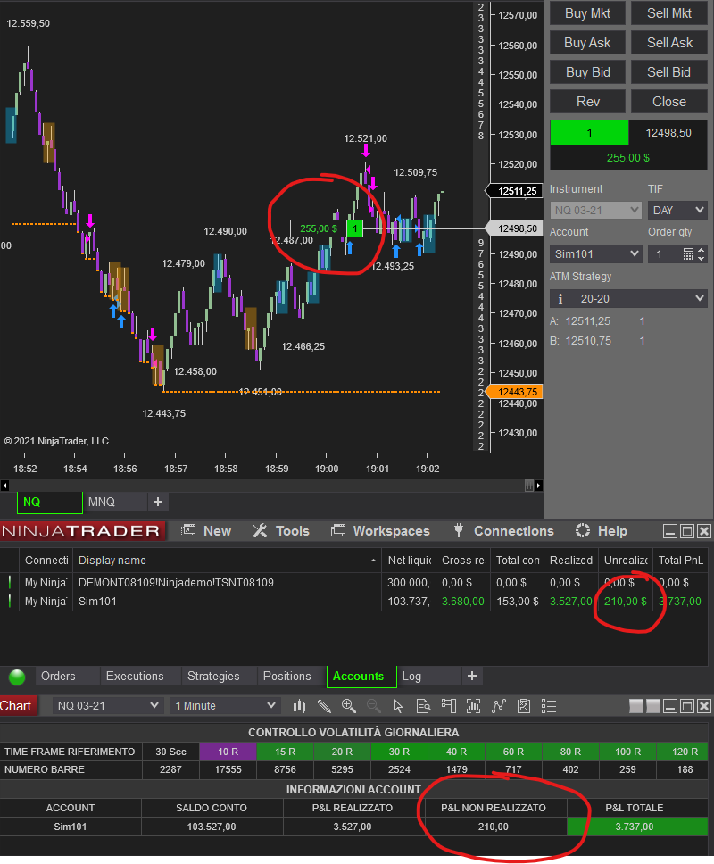Click the first gray chart window square
714x864 pixels.
[x=636, y=706]
